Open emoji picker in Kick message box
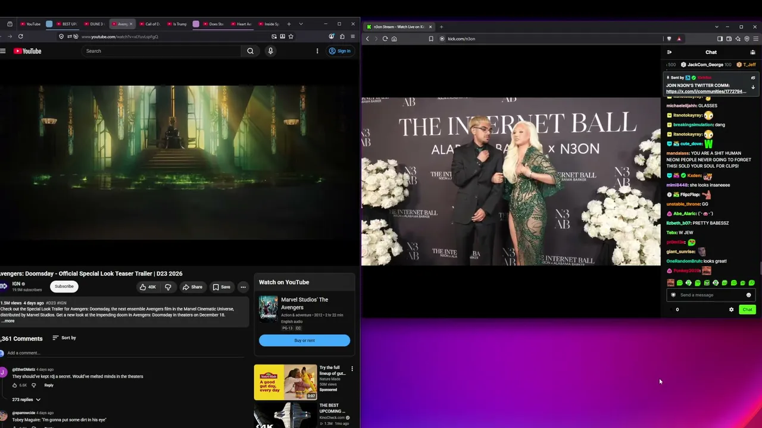 [x=748, y=295]
